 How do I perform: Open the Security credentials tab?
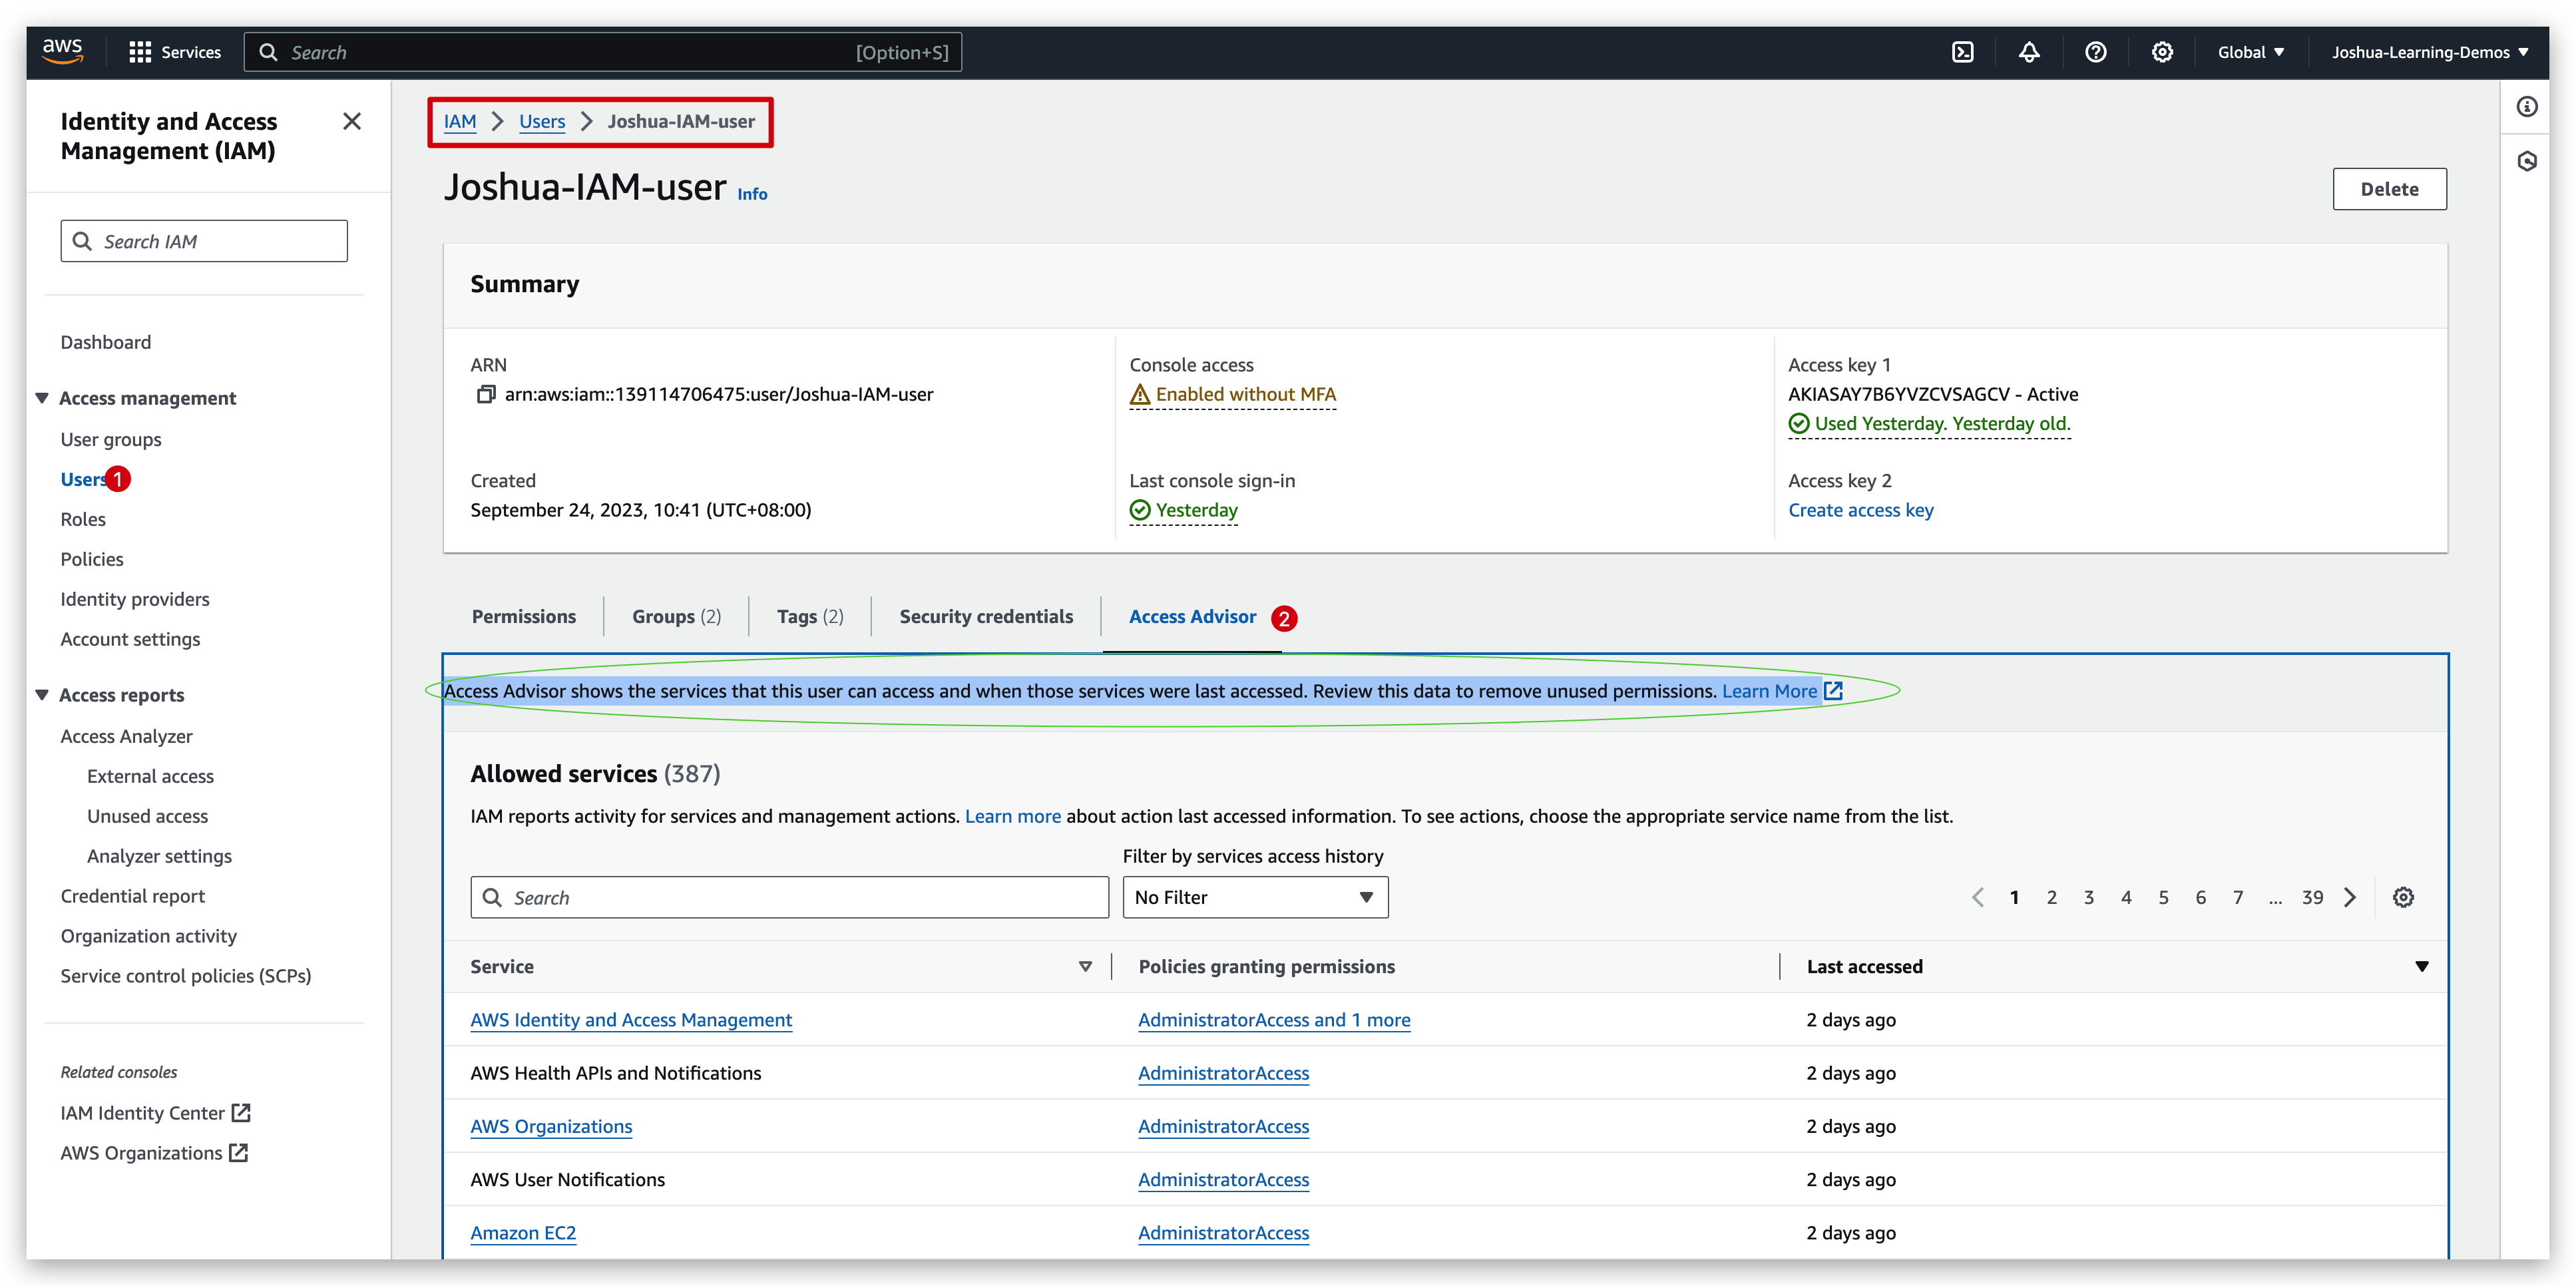click(x=985, y=616)
